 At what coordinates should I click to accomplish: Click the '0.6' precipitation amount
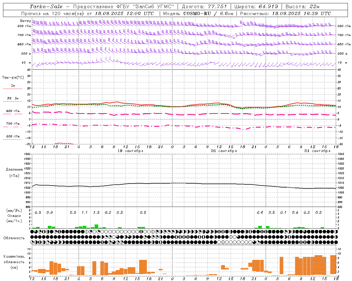click(260, 212)
